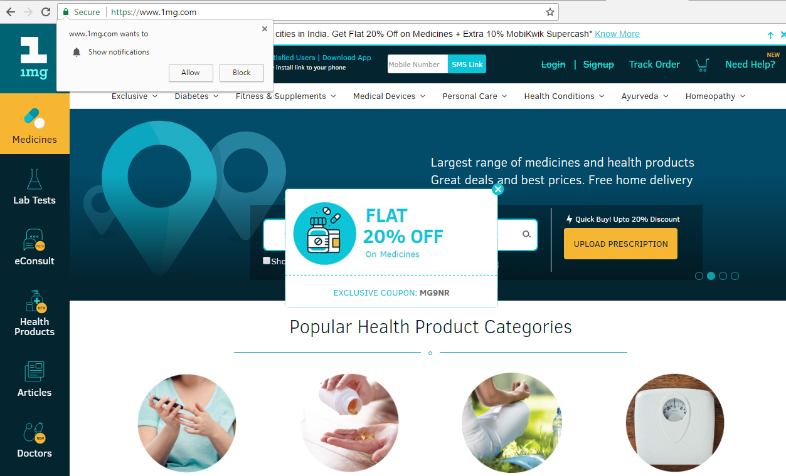Open Articles newspaper icon
Image resolution: width=786 pixels, height=476 pixels.
click(x=35, y=371)
